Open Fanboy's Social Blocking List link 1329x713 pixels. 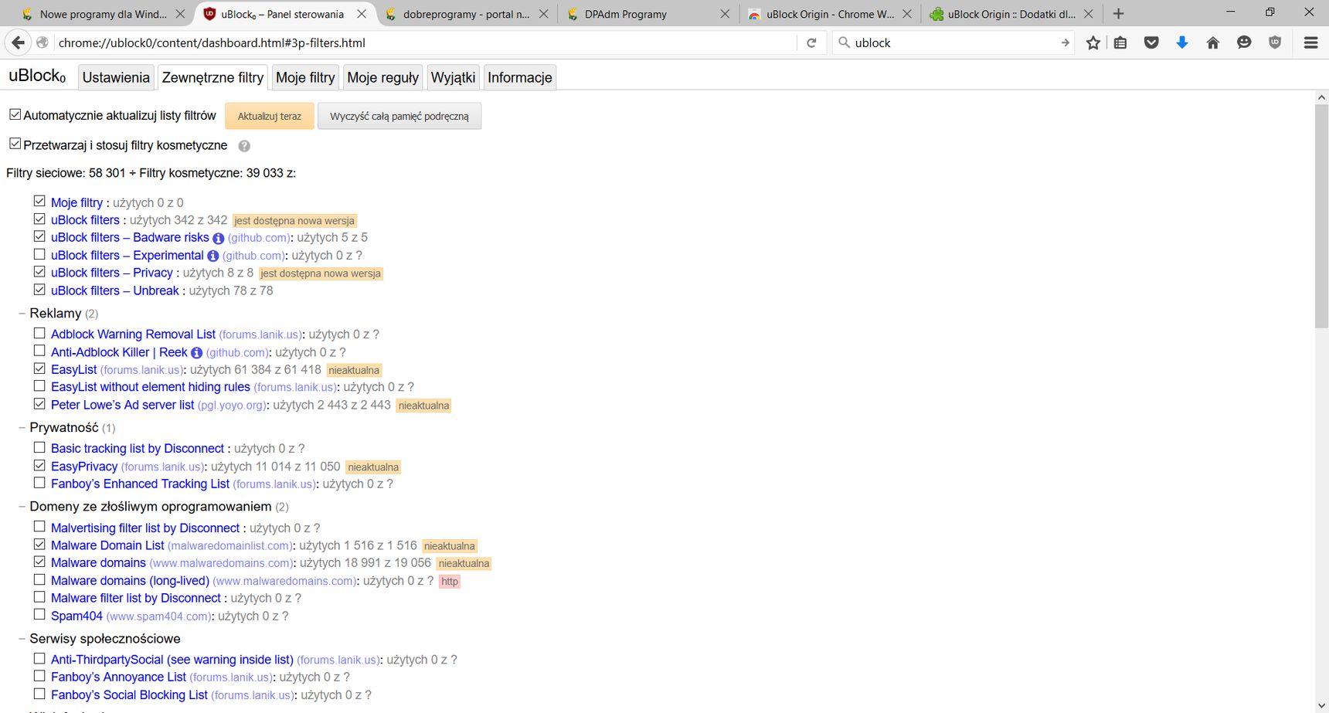point(129,695)
